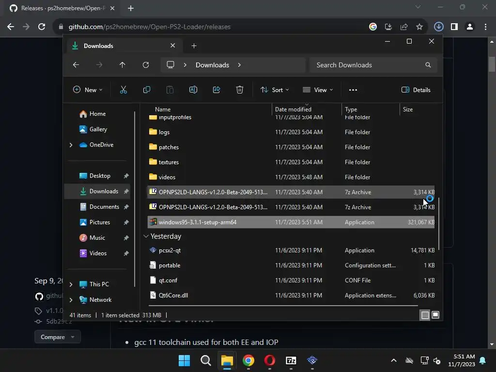Open the See more three-dots menu
496x372 pixels.
click(353, 90)
